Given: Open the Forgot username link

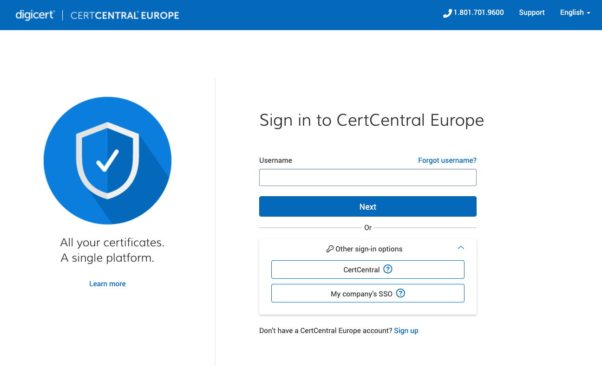Looking at the screenshot, I should (447, 160).
